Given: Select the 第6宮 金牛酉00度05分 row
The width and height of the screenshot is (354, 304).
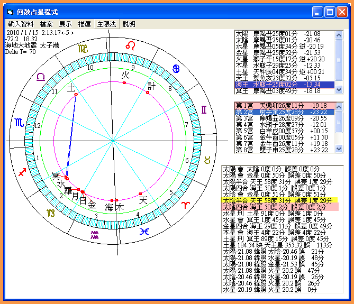Looking at the screenshot, I should click(x=285, y=137).
